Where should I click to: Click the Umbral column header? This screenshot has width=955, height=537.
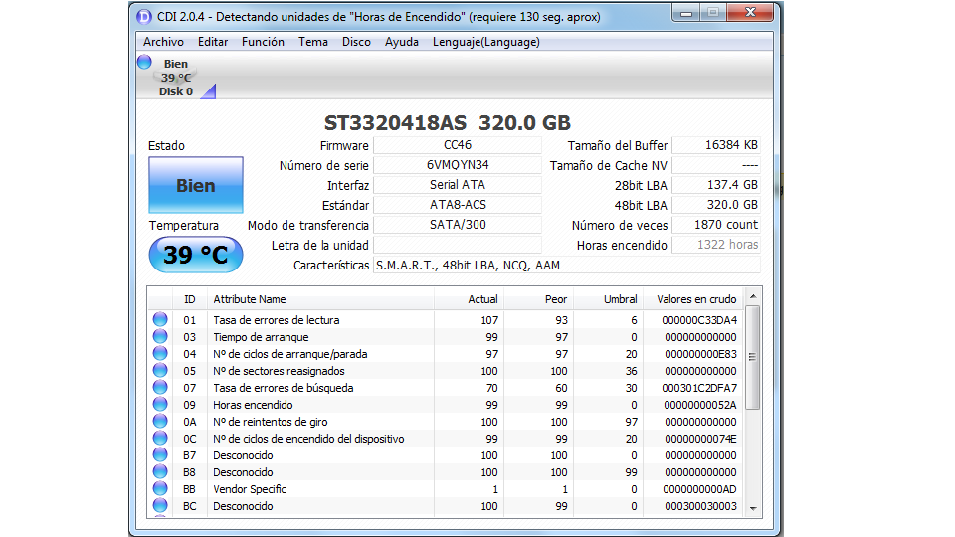tap(608, 299)
